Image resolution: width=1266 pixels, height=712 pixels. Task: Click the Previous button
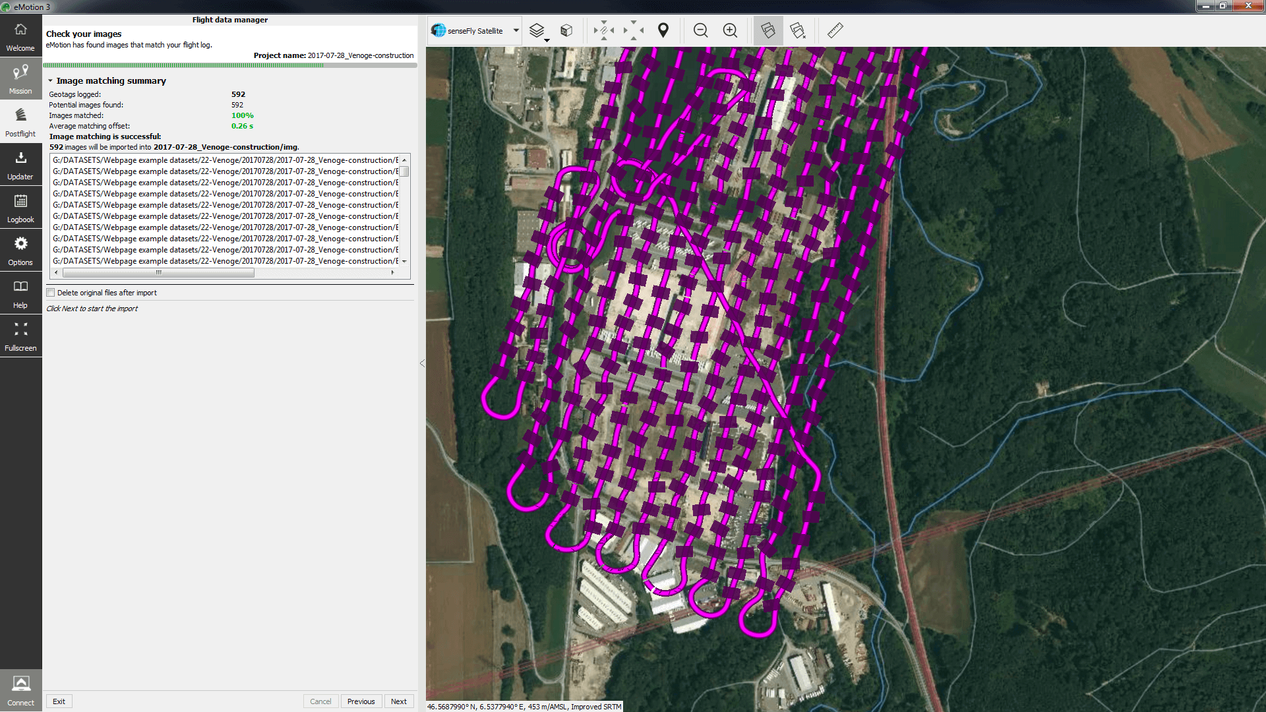(x=361, y=701)
